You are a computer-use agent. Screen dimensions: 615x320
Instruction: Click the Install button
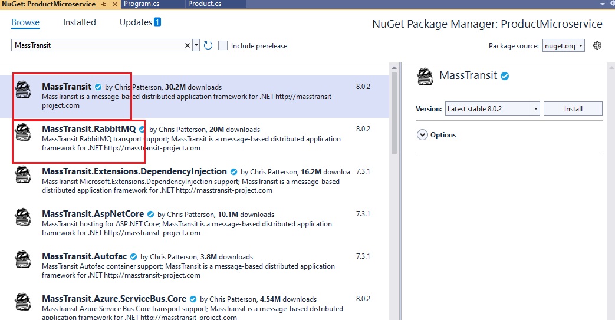pyautogui.click(x=573, y=108)
